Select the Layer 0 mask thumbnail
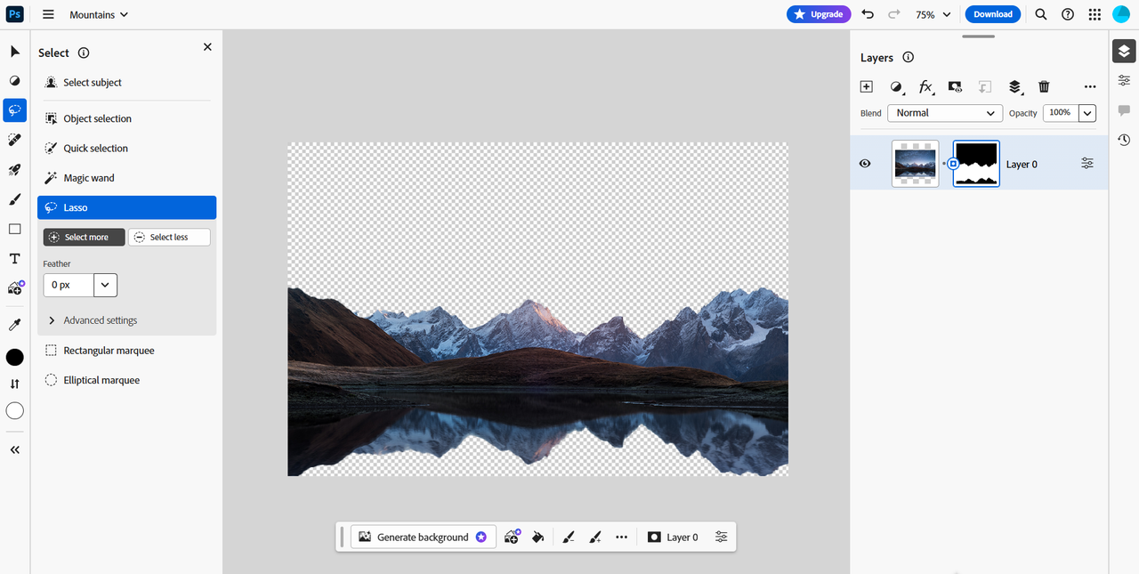Image resolution: width=1139 pixels, height=574 pixels. tap(976, 164)
